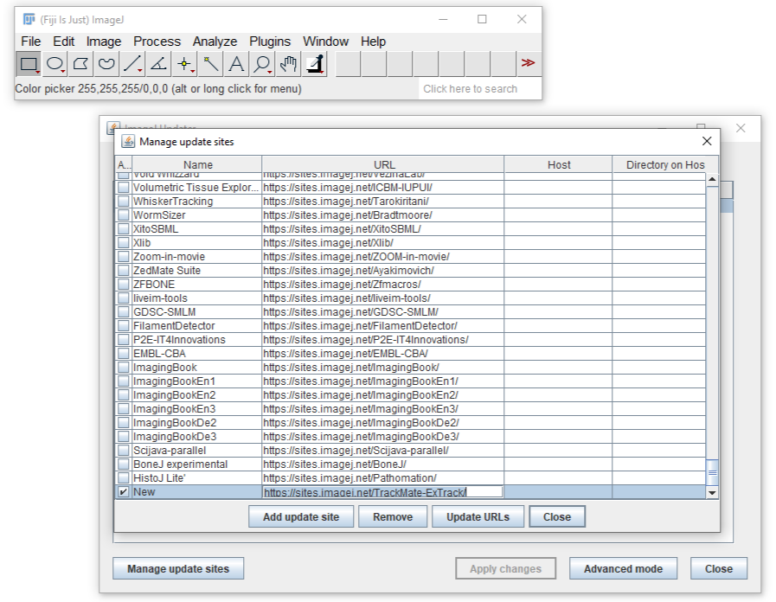Screen dimensions: 776x602
Task: Open the More Tools double-arrow menu
Action: tap(528, 63)
